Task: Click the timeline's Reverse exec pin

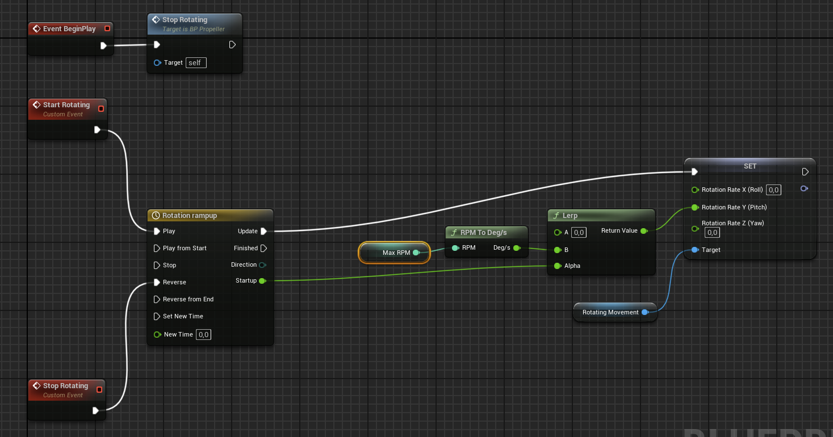Action: [x=157, y=282]
